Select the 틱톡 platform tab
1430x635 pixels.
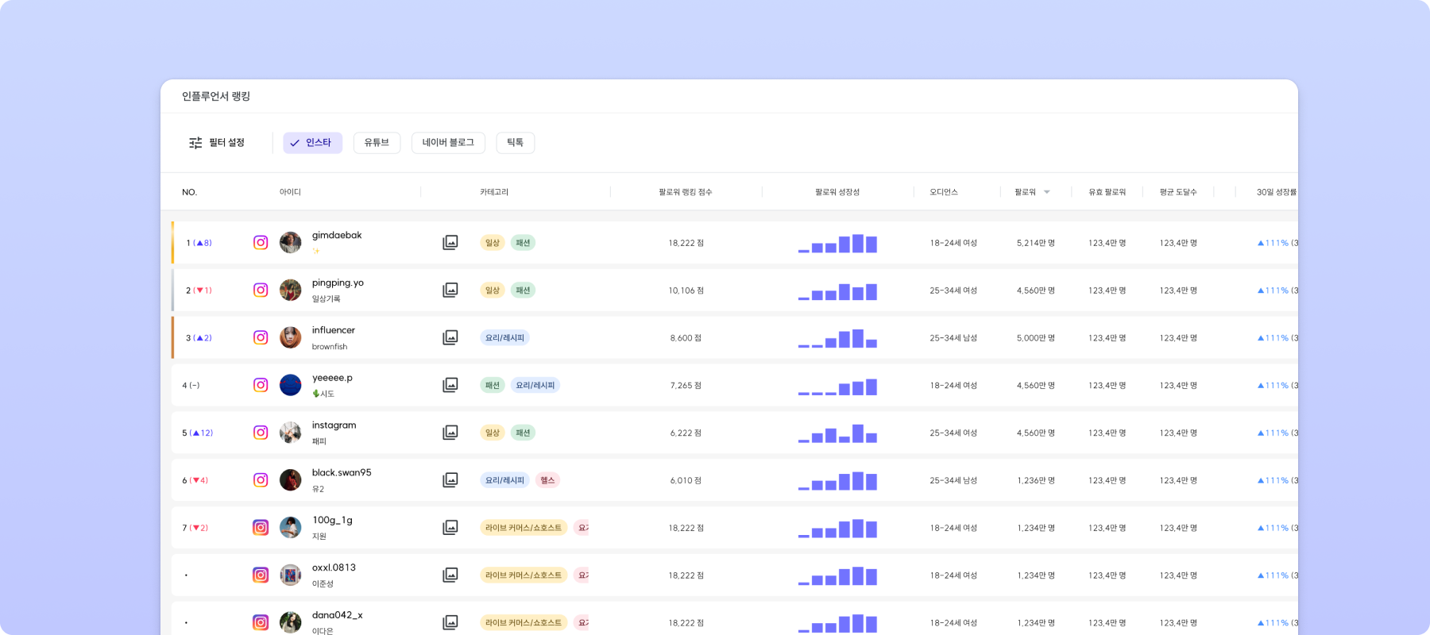[515, 143]
